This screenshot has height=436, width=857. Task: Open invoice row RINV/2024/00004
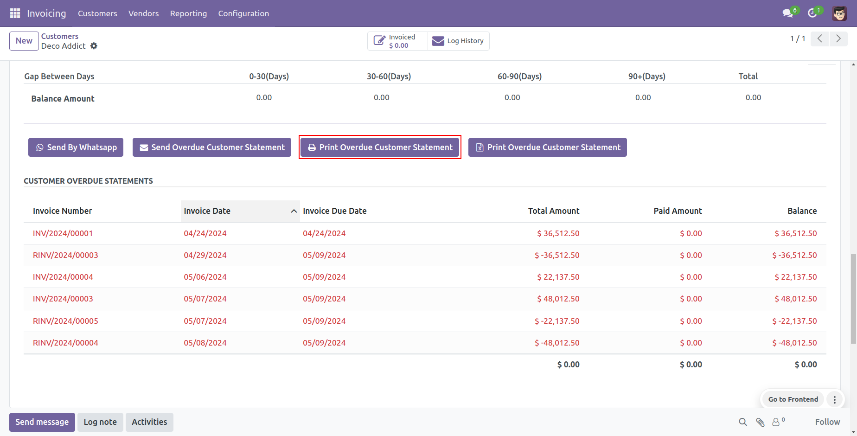click(x=425, y=343)
